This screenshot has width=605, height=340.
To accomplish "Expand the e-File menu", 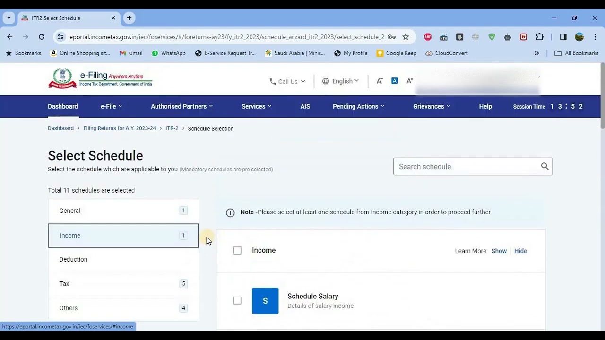I will 111,106.
